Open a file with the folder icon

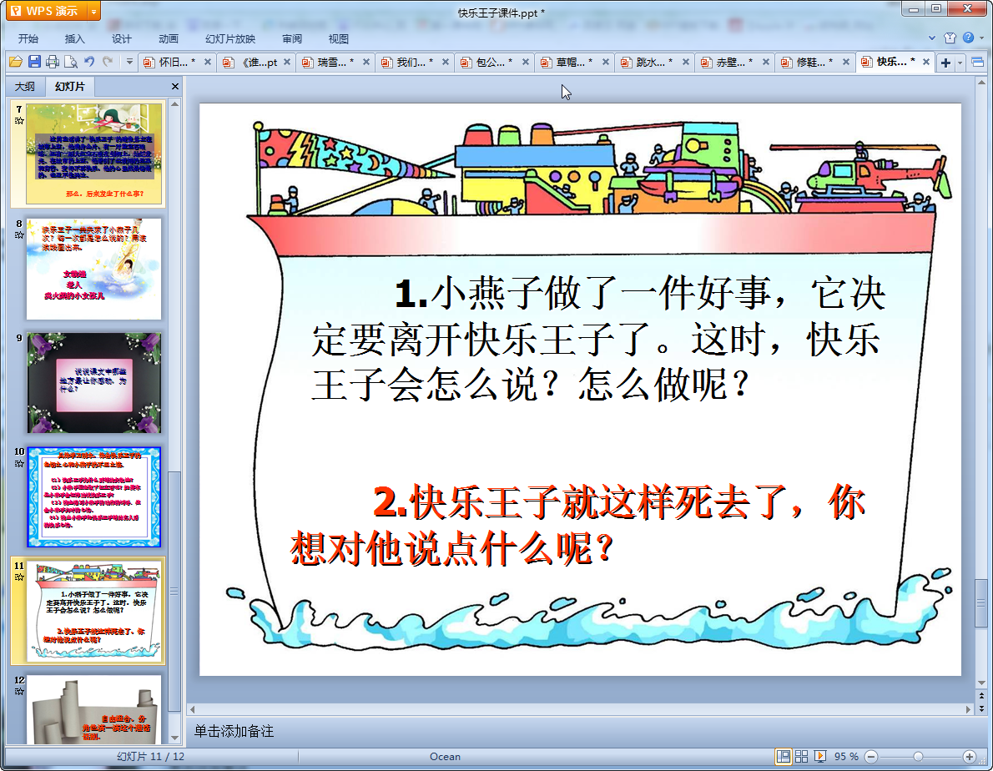(16, 62)
